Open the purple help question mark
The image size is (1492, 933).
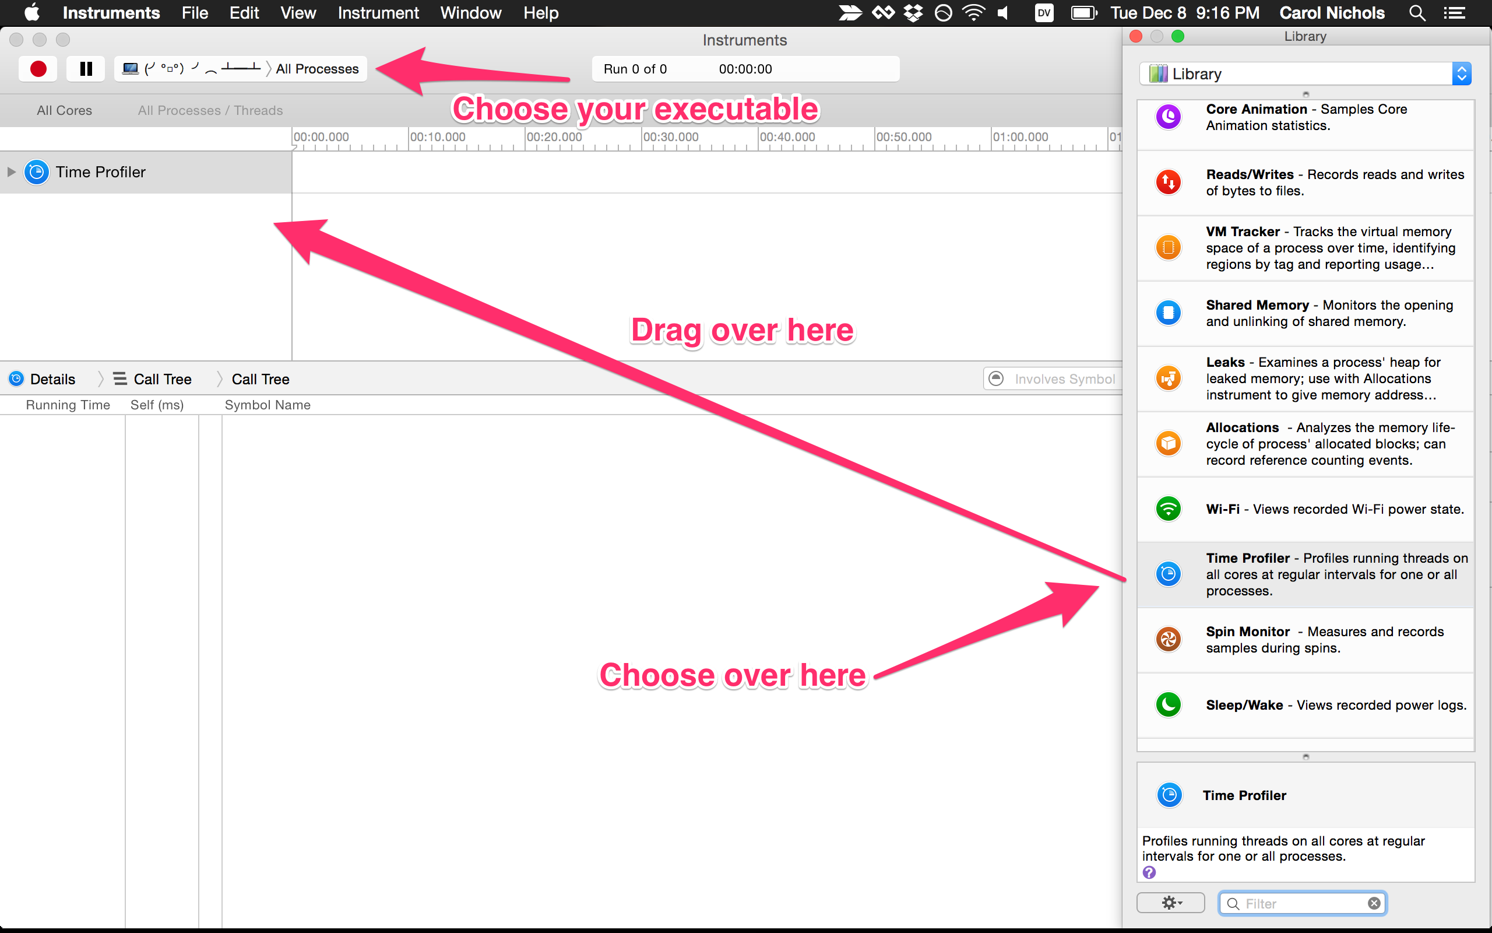coord(1149,872)
